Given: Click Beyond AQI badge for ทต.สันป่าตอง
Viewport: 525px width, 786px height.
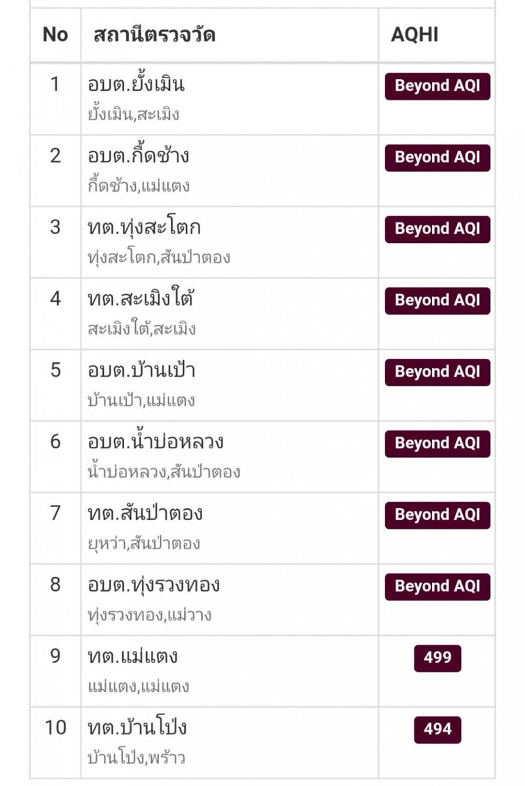Looking at the screenshot, I should (437, 515).
